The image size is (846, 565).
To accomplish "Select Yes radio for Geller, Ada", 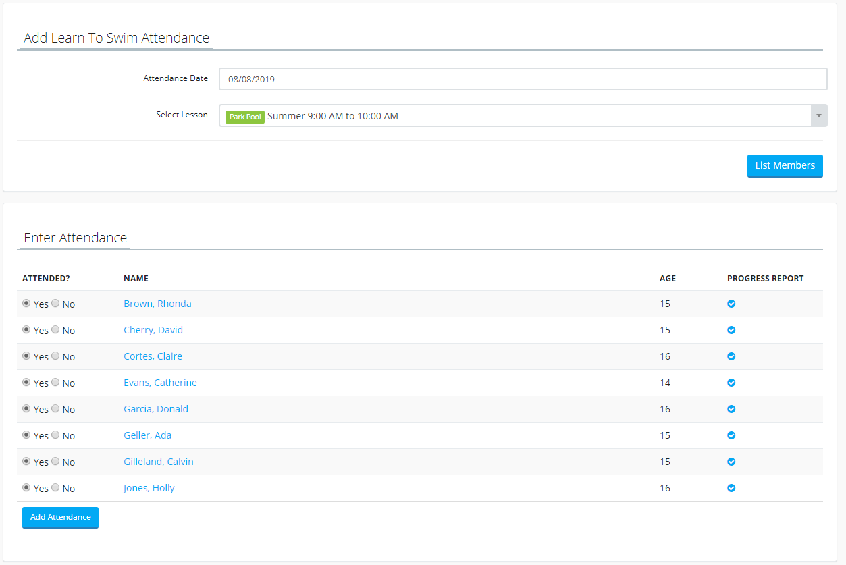I will click(26, 435).
